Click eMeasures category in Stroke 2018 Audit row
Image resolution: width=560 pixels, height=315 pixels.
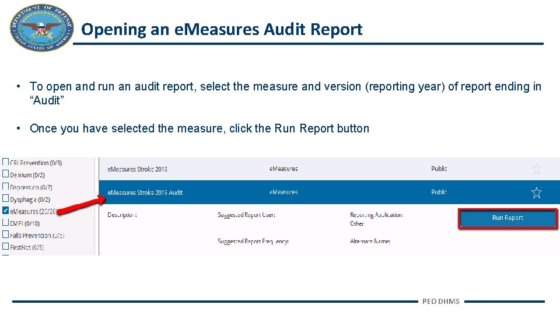coord(283,192)
